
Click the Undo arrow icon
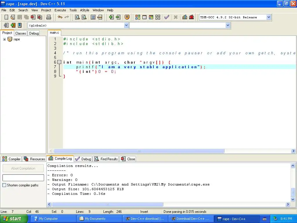pyautogui.click(x=60, y=17)
